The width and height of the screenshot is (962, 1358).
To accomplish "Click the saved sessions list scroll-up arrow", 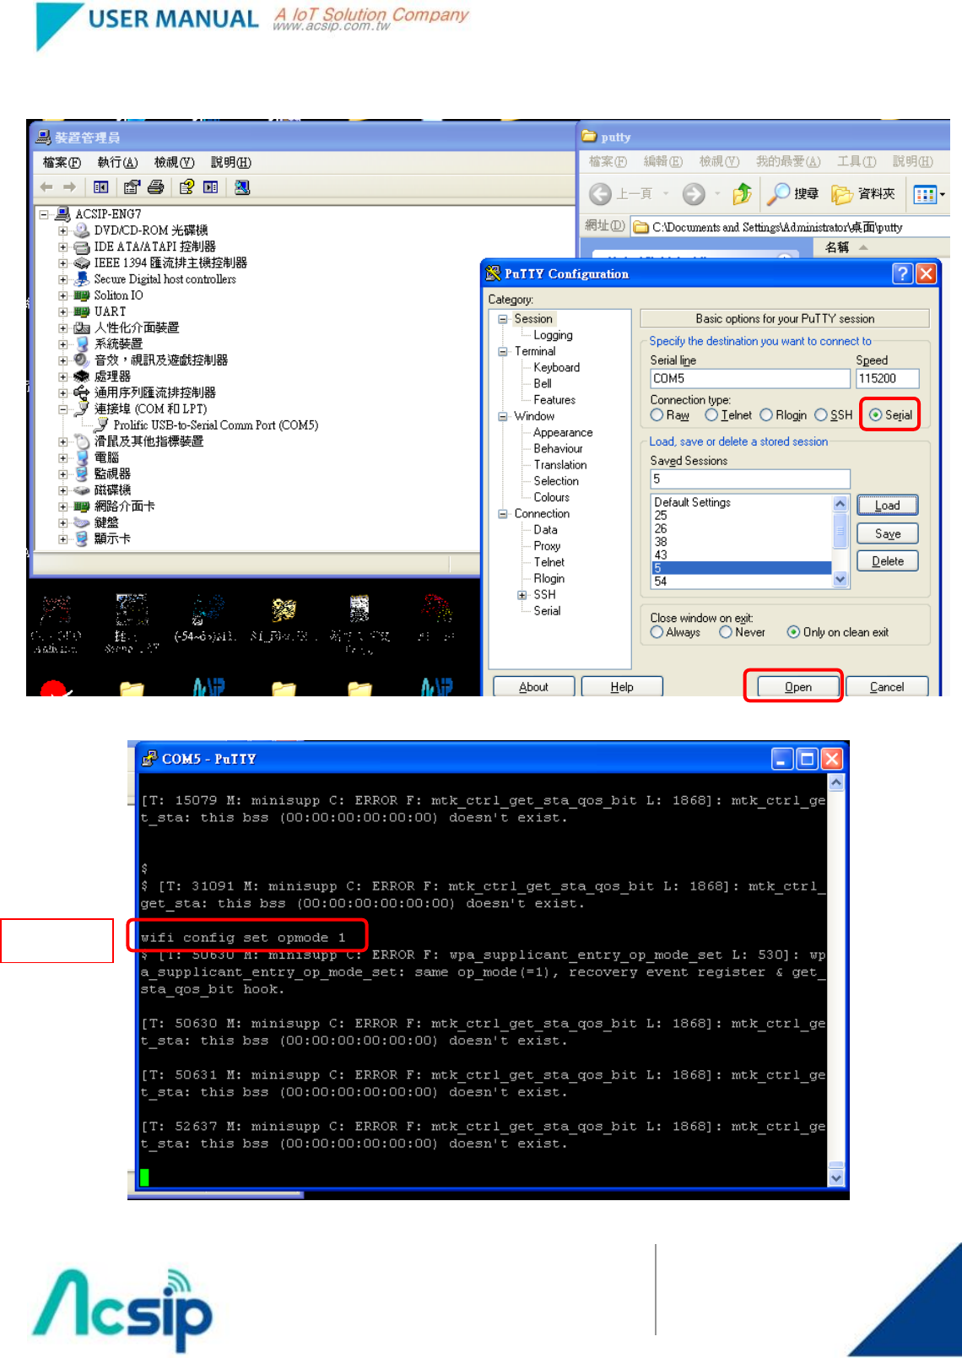I will (x=840, y=504).
